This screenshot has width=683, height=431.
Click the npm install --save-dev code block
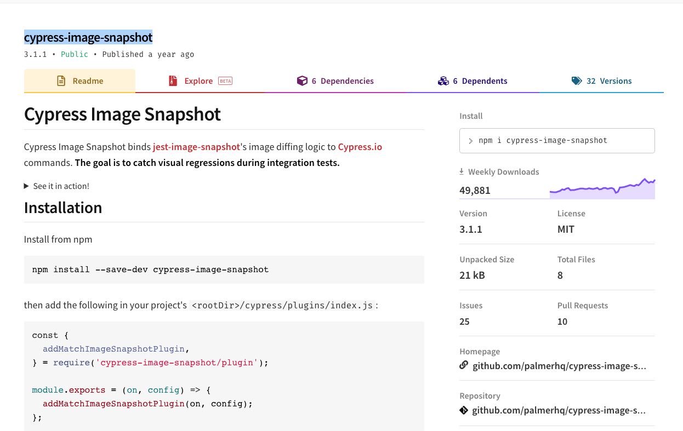click(x=224, y=269)
